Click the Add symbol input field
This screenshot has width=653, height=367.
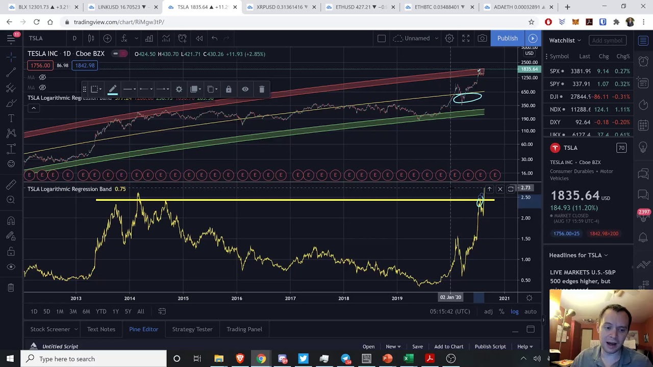coord(608,40)
